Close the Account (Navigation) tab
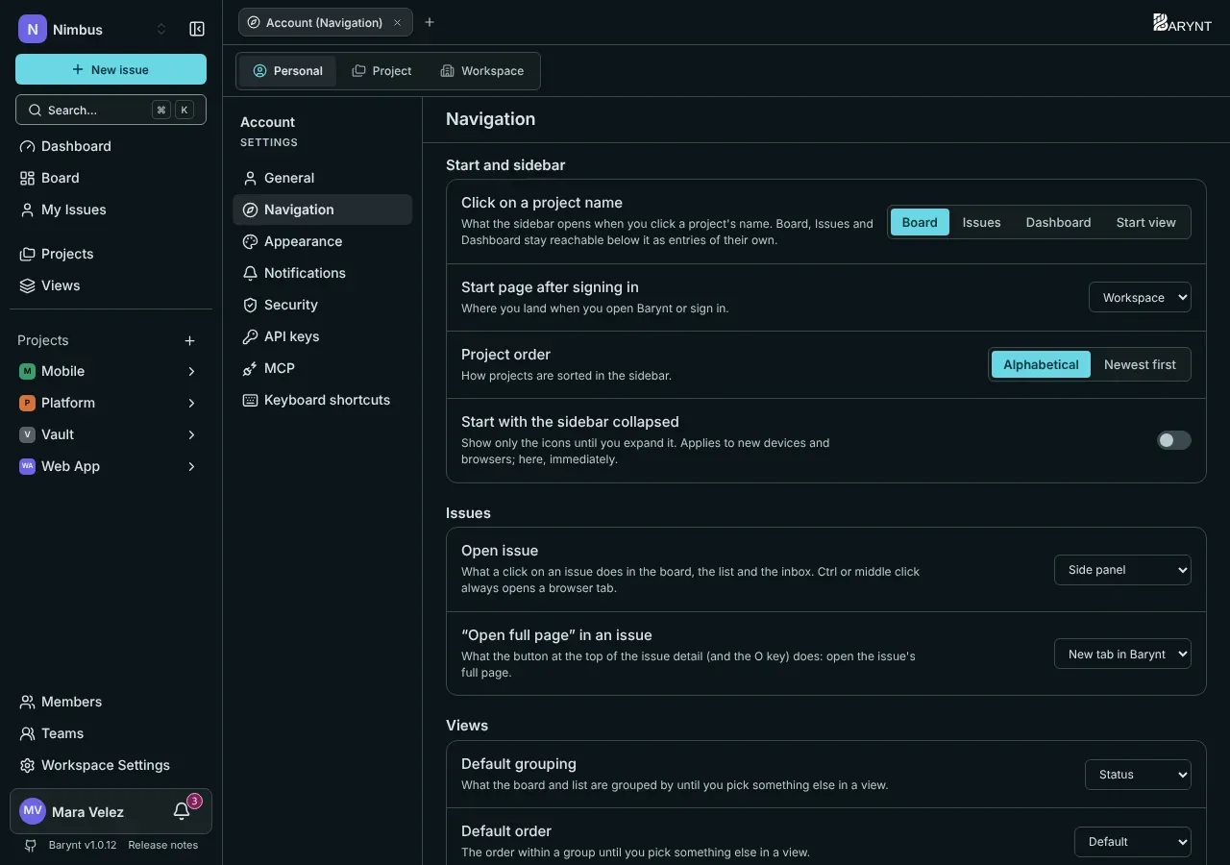Image resolution: width=1230 pixels, height=865 pixels. tap(397, 22)
